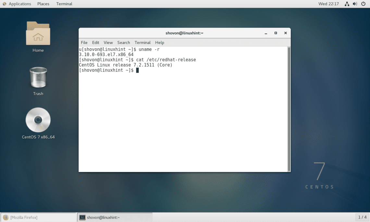Click the Firefox icon in the taskbar
This screenshot has height=222, width=370.
tap(6, 217)
